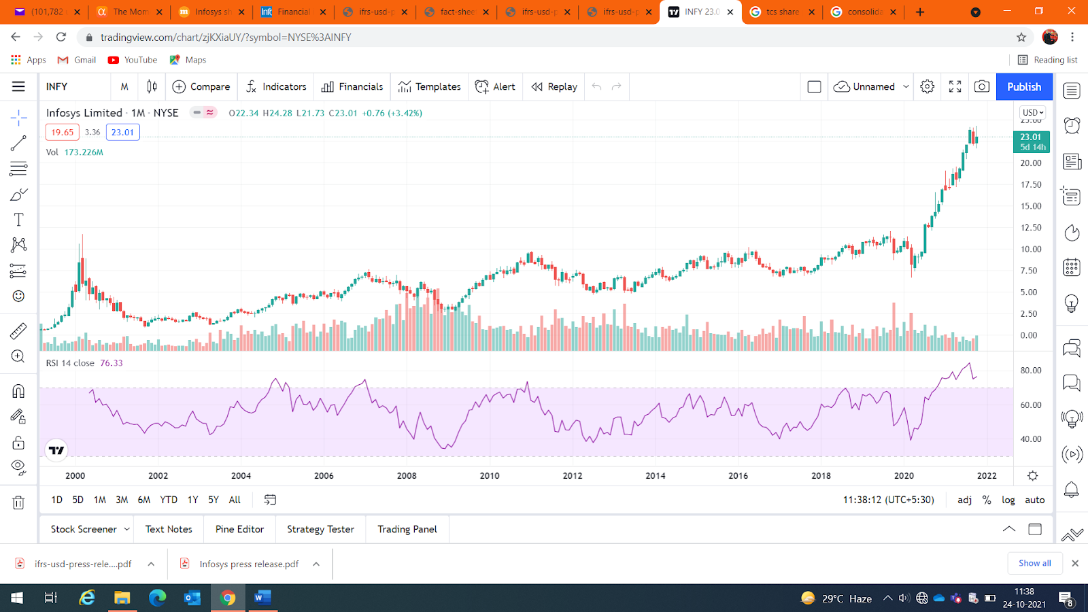Select the ruler measure tool
The image size is (1088, 612).
(18, 331)
